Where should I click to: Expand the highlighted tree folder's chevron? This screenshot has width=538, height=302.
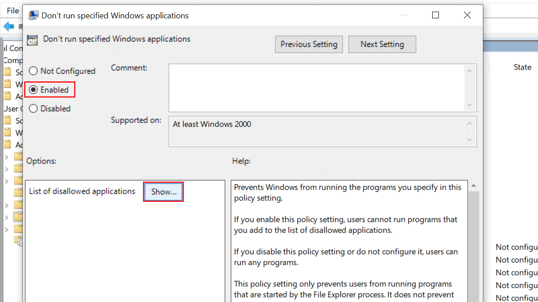pos(6,217)
